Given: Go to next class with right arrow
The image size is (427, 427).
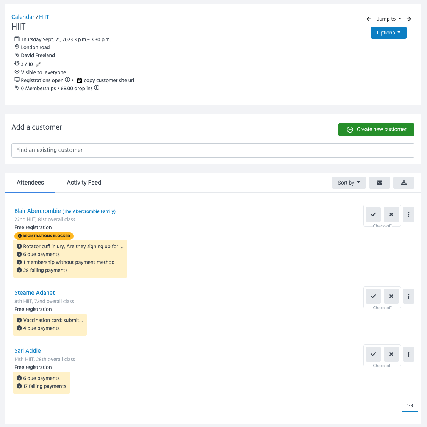Looking at the screenshot, I should tap(409, 19).
